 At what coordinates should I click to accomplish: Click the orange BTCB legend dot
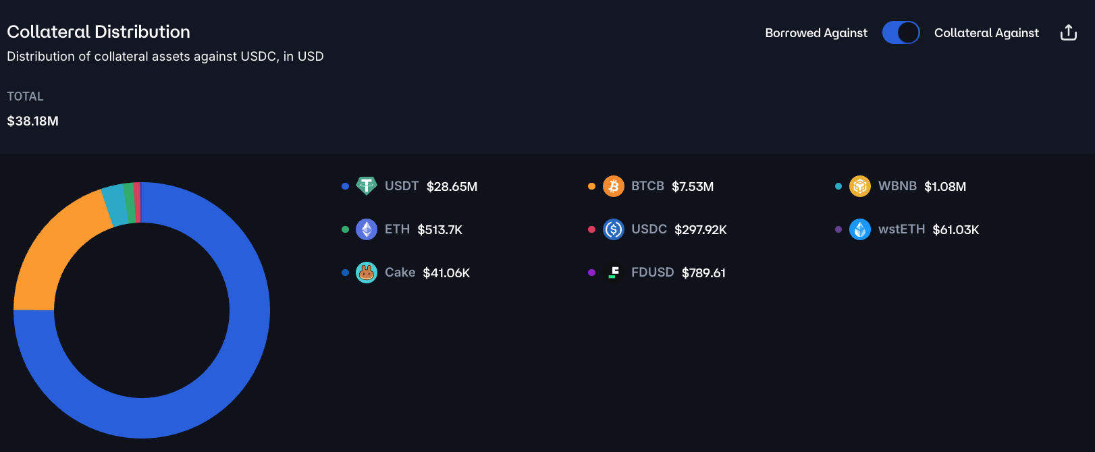point(591,186)
